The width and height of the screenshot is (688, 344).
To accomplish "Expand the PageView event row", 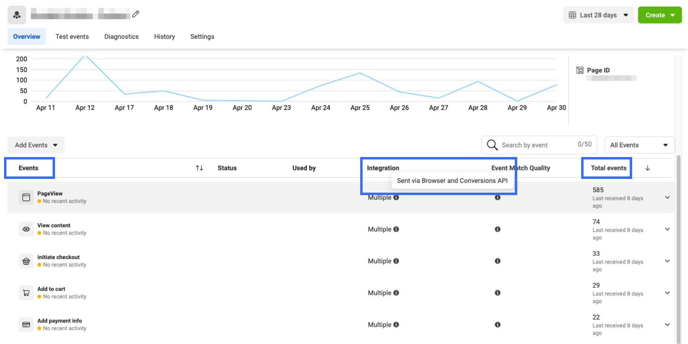I will pos(667,197).
